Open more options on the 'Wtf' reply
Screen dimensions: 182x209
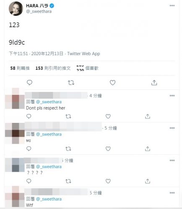pyautogui.click(x=172, y=193)
